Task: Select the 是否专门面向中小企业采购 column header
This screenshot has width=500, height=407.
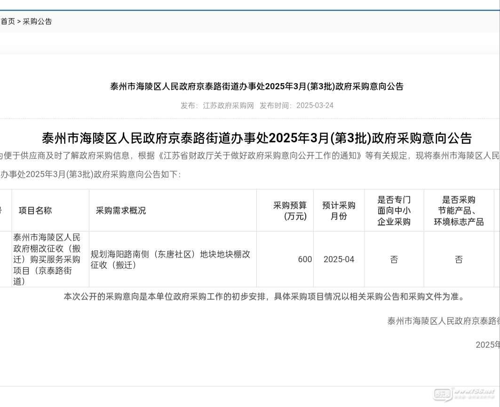Action: (x=394, y=211)
